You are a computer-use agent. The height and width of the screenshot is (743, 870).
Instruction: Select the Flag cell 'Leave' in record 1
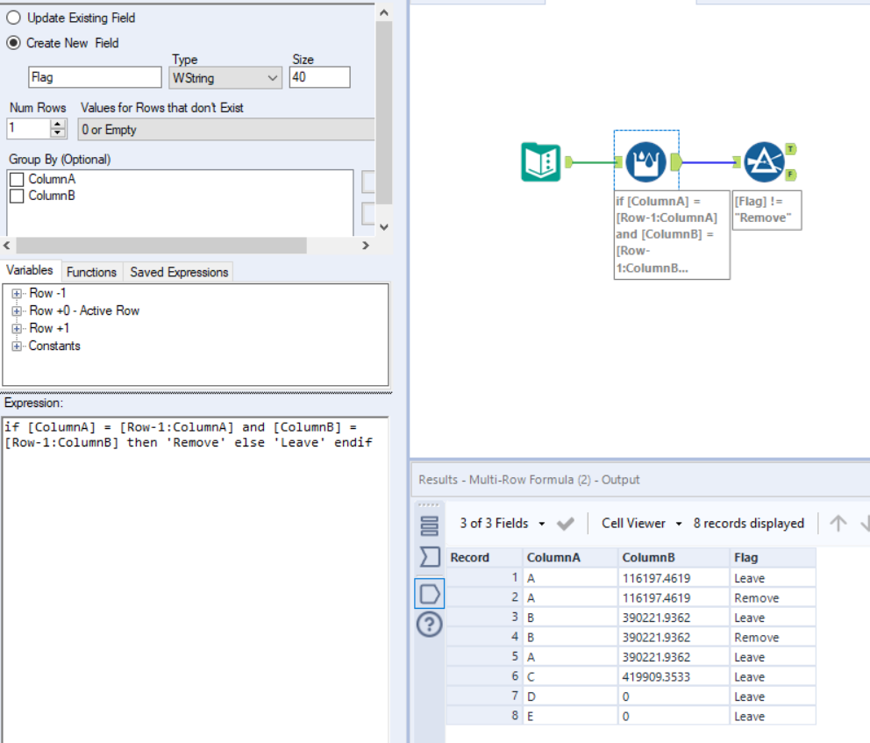pyautogui.click(x=773, y=578)
